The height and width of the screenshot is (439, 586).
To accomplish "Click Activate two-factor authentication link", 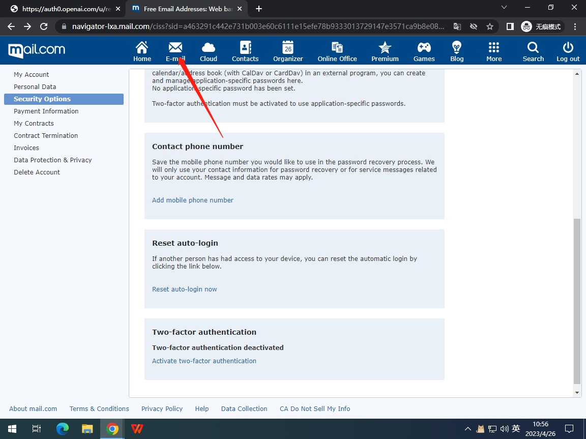I will pos(204,361).
